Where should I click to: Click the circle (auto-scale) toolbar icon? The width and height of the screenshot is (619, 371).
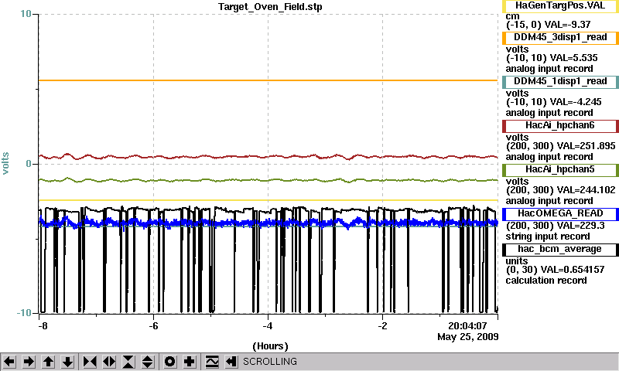170,362
